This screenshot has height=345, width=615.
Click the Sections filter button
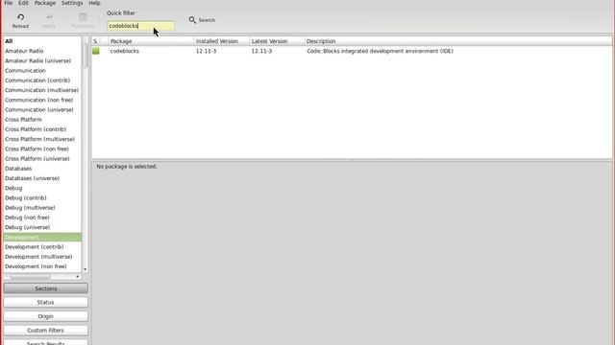tap(45, 288)
